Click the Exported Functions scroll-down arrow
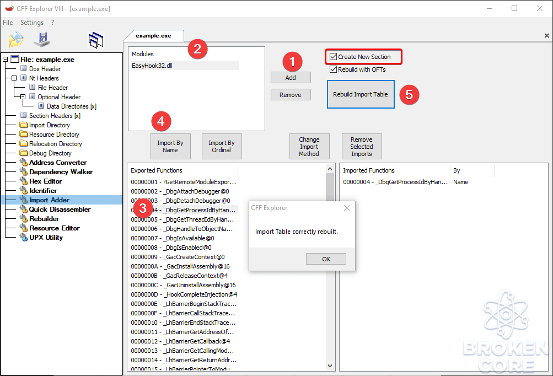 click(330, 366)
